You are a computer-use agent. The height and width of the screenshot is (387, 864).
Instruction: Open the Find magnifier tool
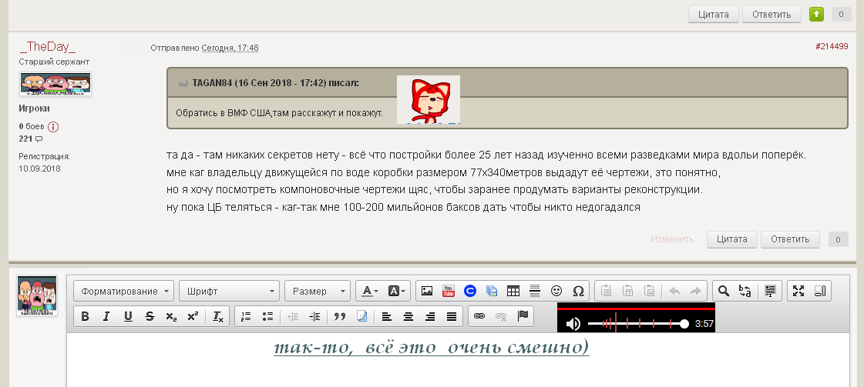723,291
